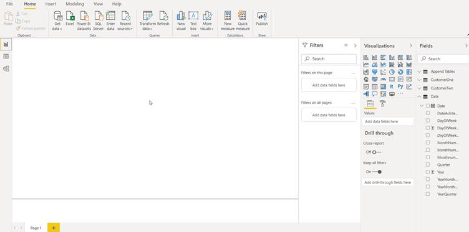Select the Page 1 tab
The height and width of the screenshot is (232, 469).
pyautogui.click(x=36, y=228)
